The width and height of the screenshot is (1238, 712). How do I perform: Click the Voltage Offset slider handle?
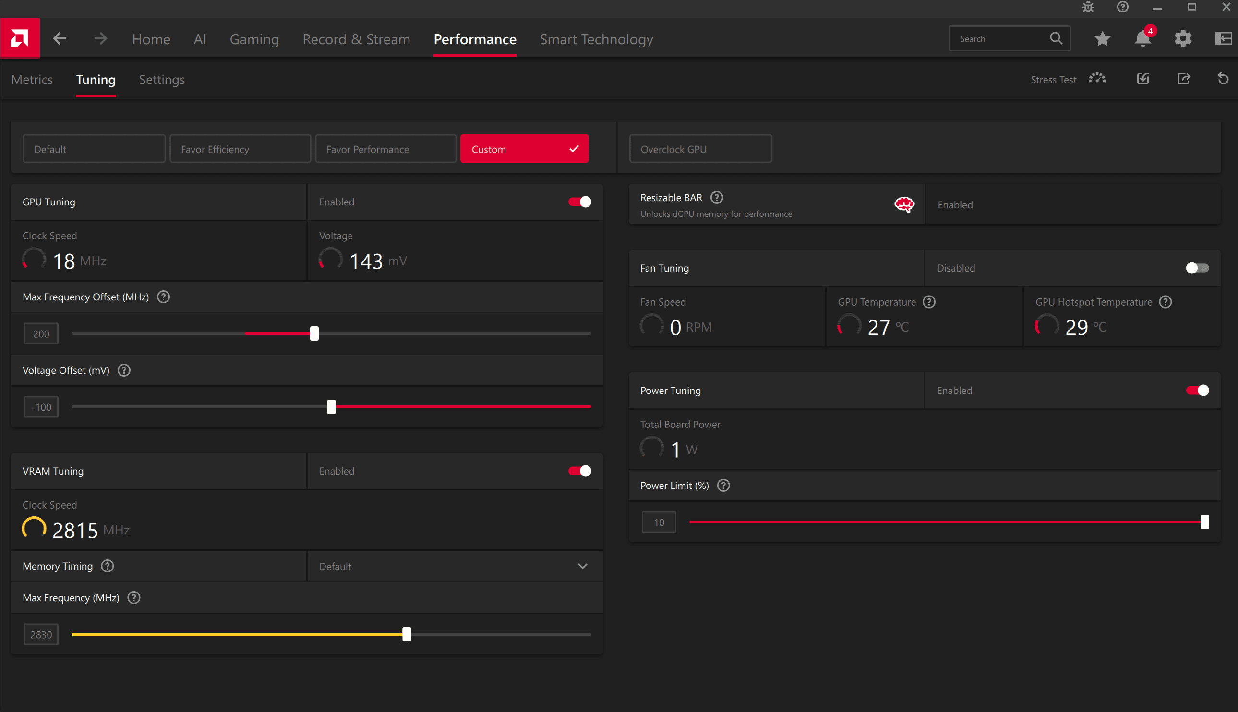[332, 407]
